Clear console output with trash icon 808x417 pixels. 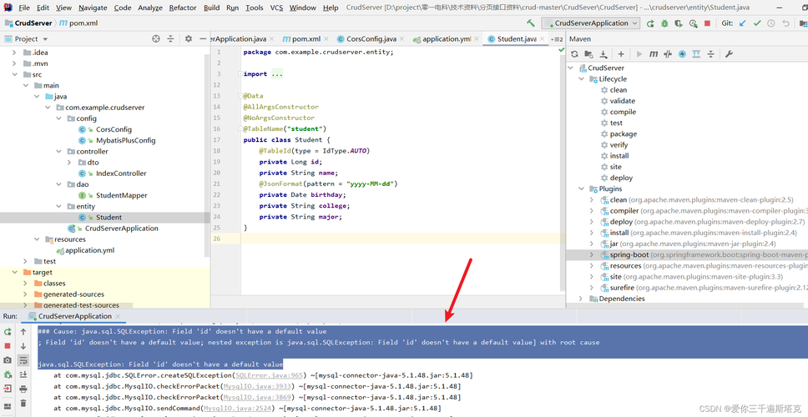(x=23, y=402)
